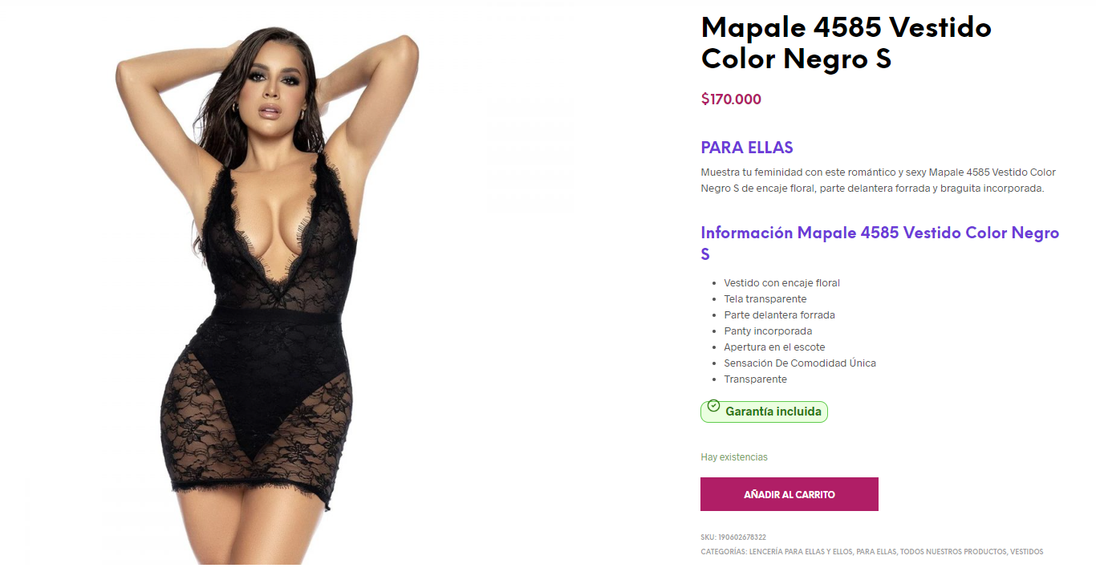The height and width of the screenshot is (576, 1096).
Task: Click the SKU number 190602678322
Action: click(742, 537)
